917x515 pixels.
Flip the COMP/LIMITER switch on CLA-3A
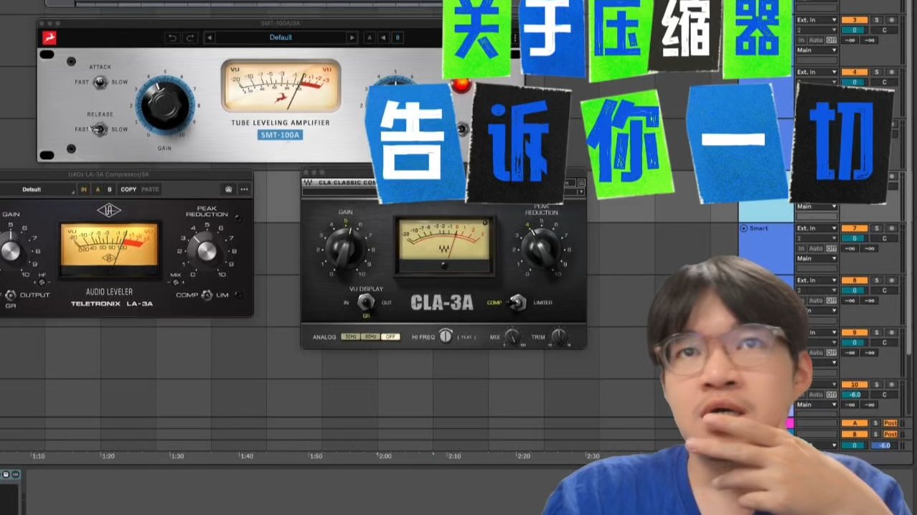click(518, 302)
